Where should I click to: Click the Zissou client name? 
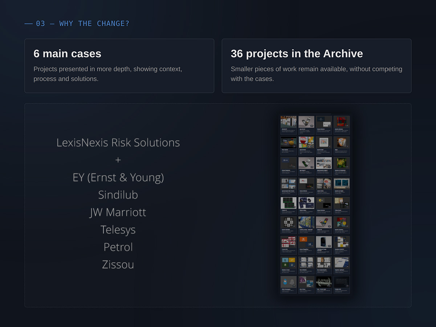(x=118, y=264)
